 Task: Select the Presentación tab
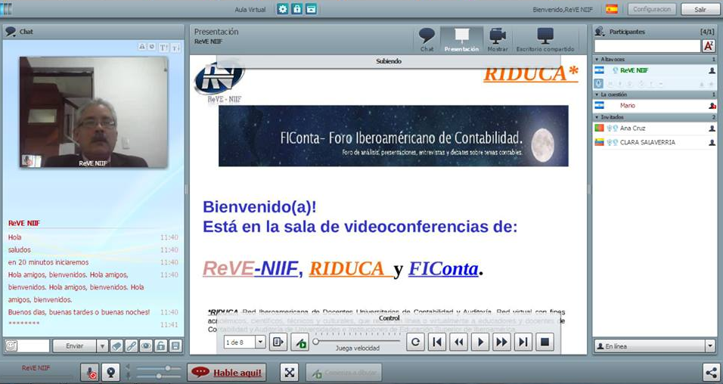pyautogui.click(x=461, y=39)
